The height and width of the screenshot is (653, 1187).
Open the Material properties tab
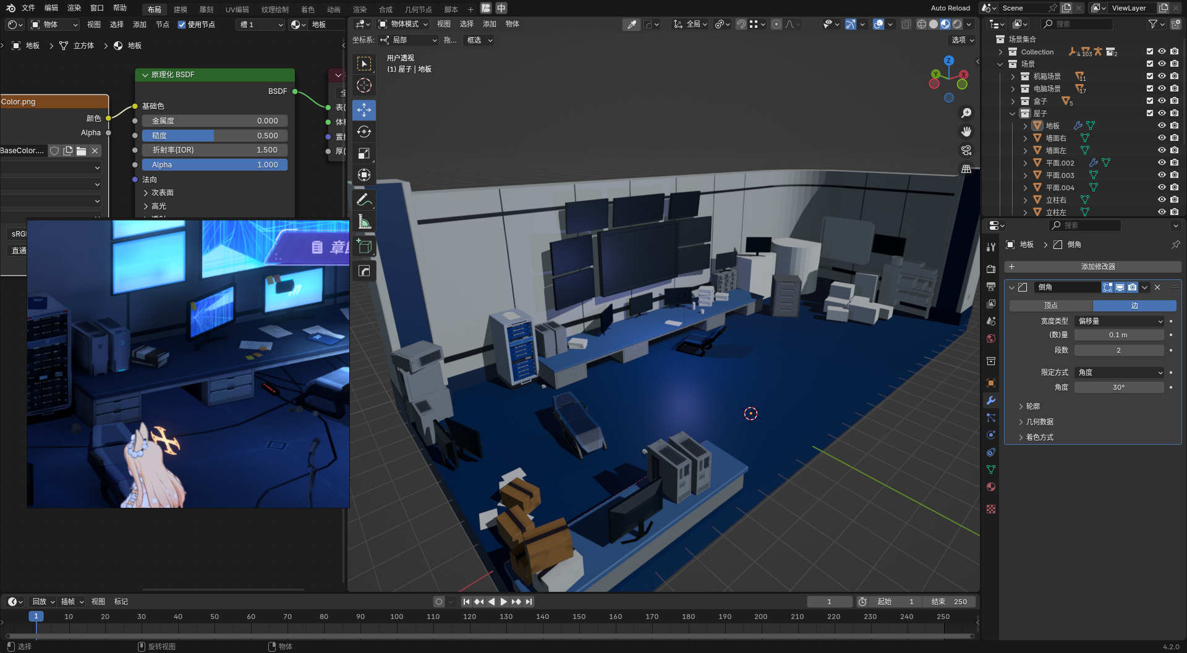pyautogui.click(x=991, y=487)
